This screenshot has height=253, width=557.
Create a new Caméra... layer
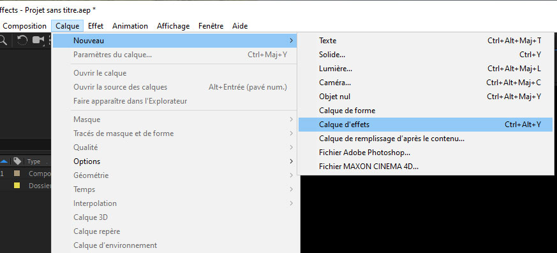point(426,83)
